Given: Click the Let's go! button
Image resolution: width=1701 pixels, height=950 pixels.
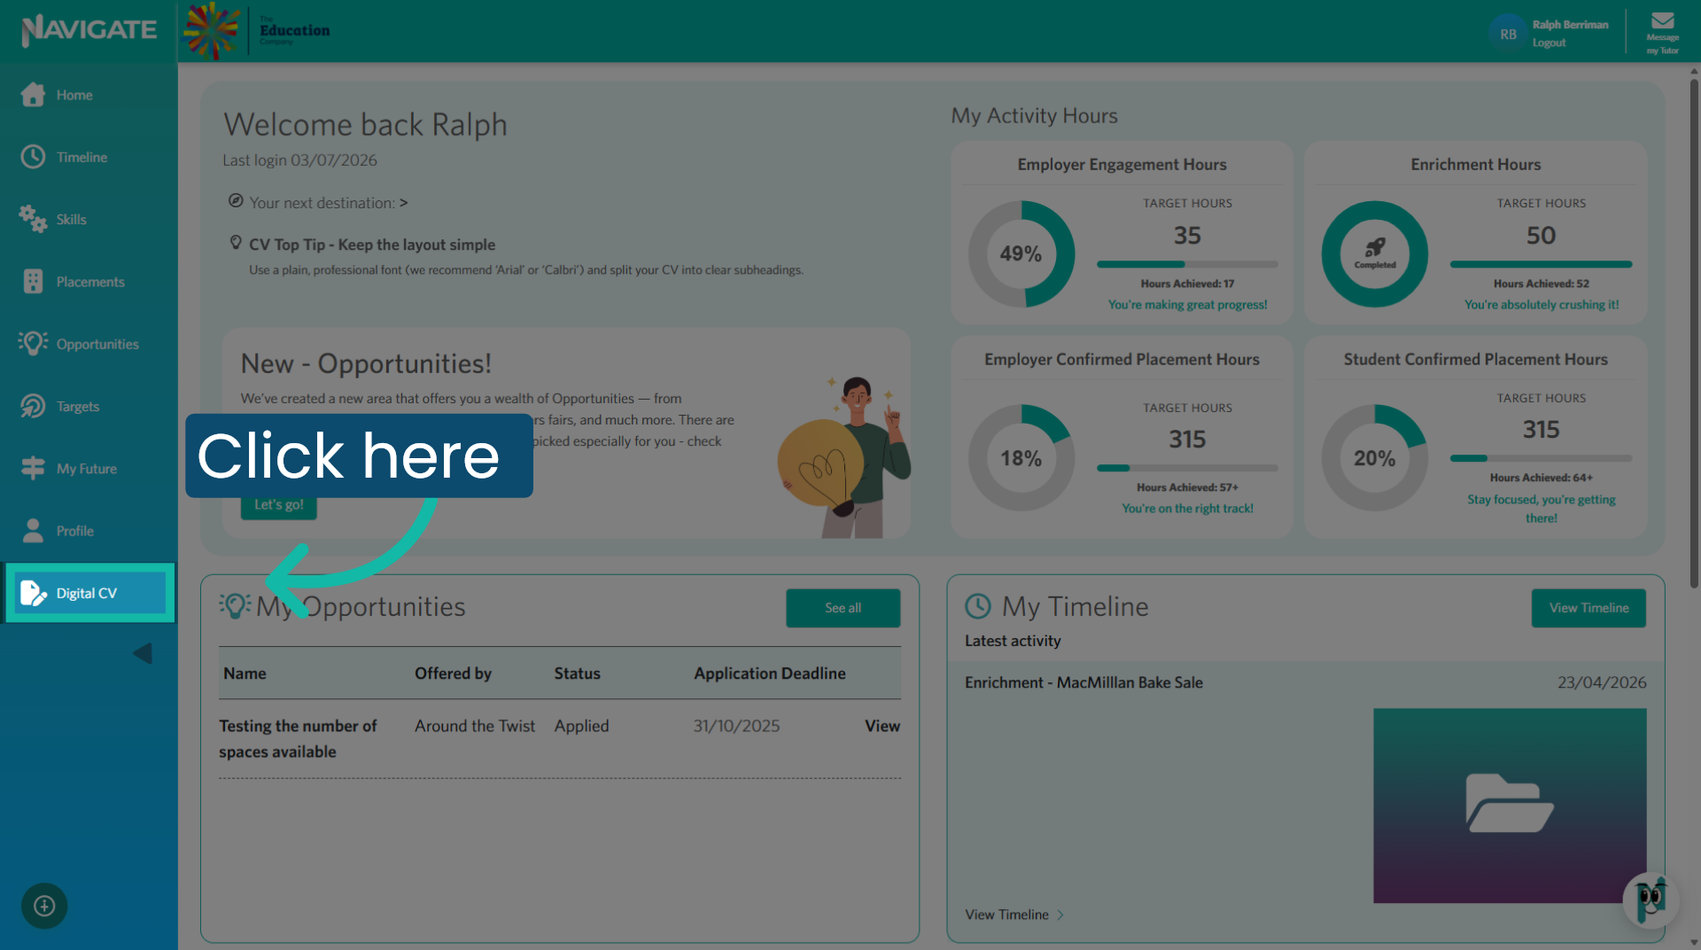Looking at the screenshot, I should [279, 505].
